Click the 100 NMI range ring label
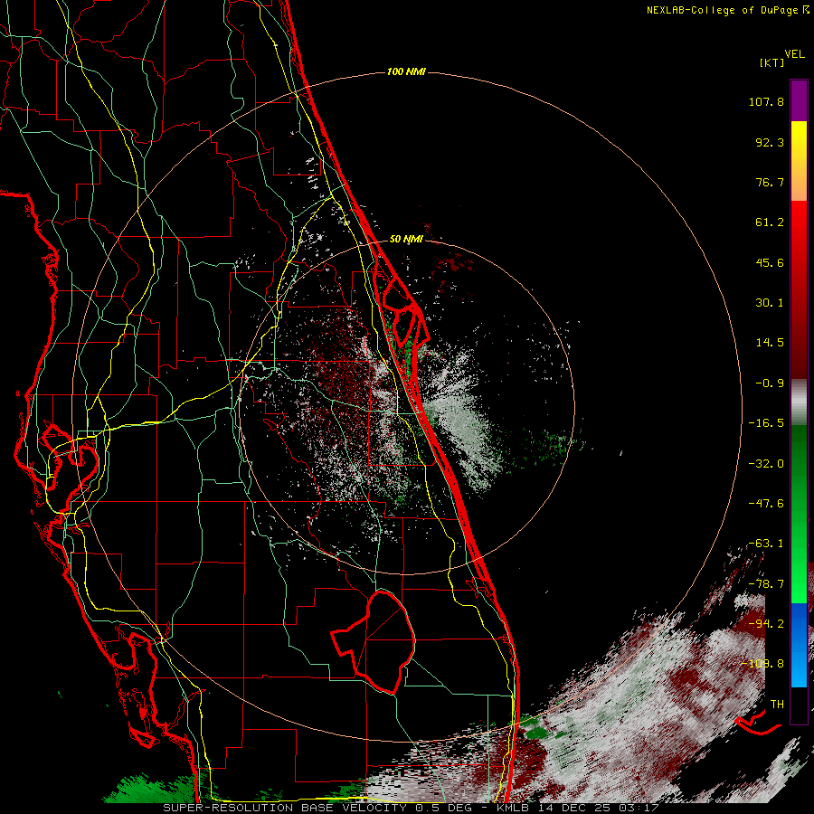 click(x=406, y=71)
